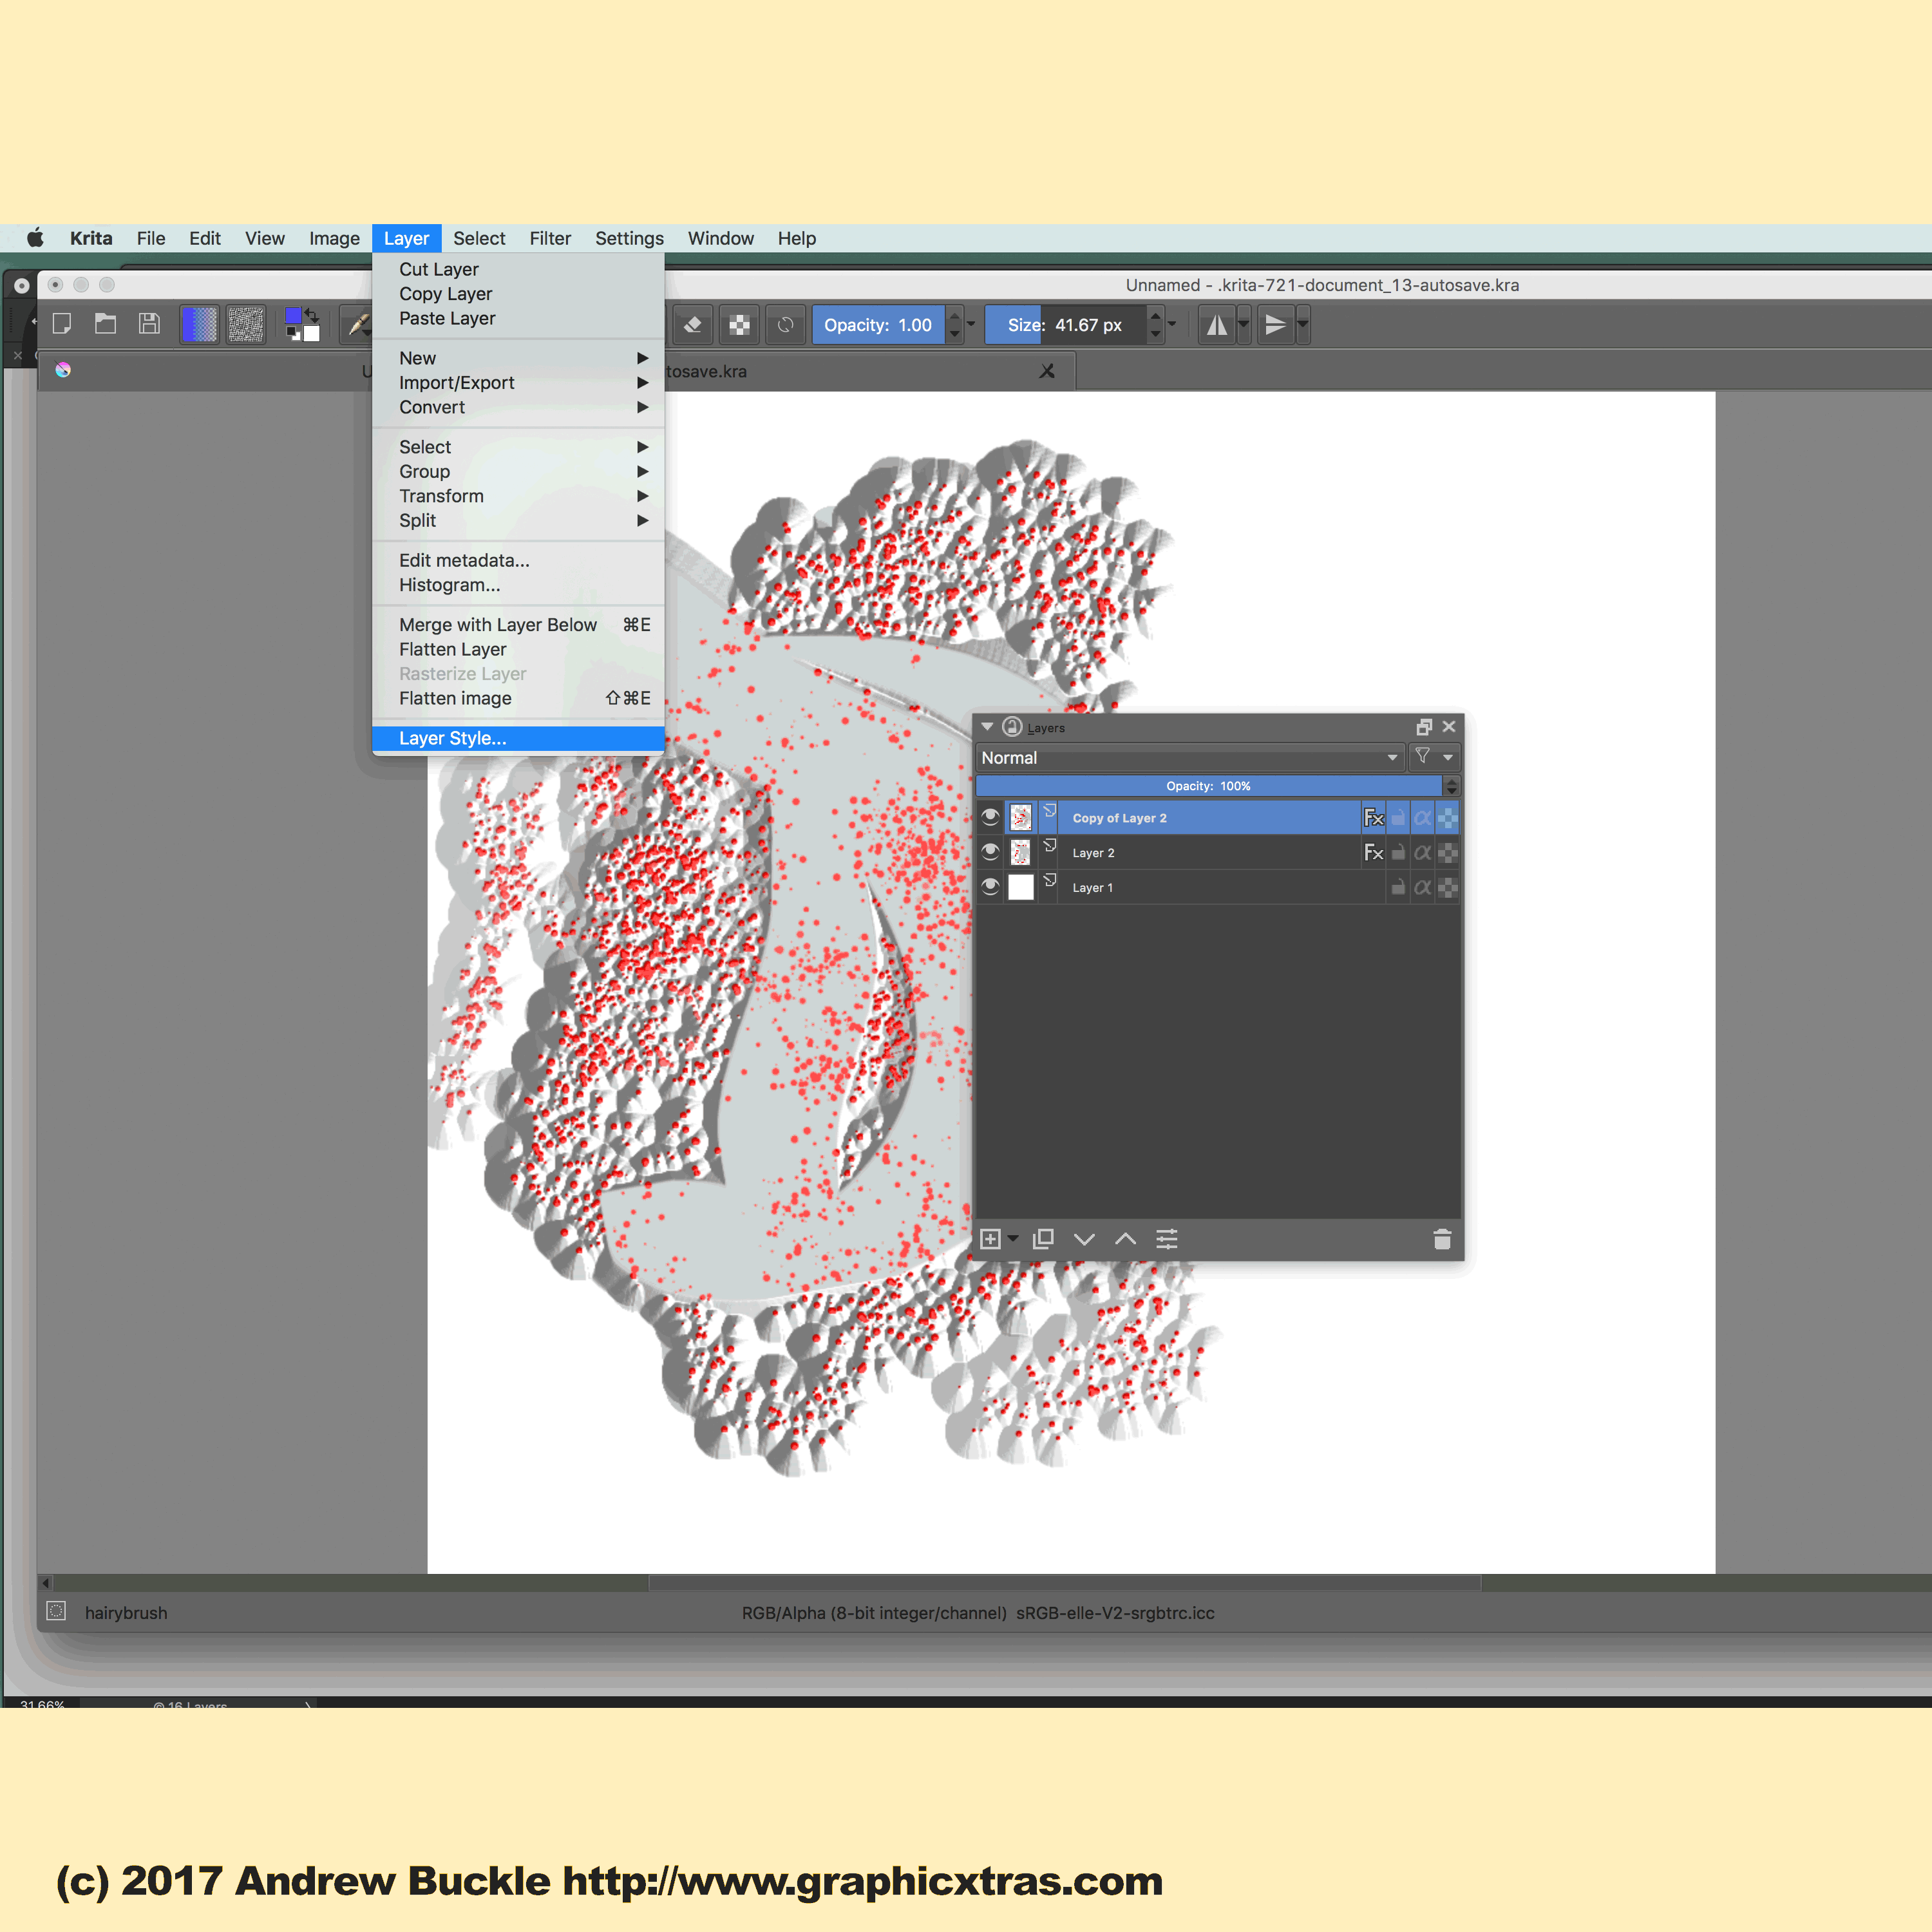
Task: Move layer up with chevron button
Action: click(x=1125, y=1239)
